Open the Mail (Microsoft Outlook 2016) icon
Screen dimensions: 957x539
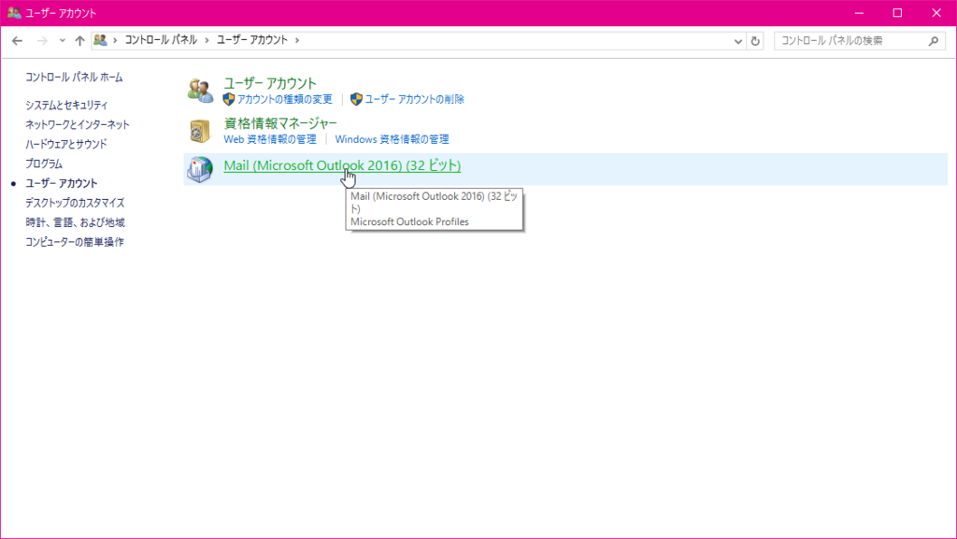tap(200, 169)
